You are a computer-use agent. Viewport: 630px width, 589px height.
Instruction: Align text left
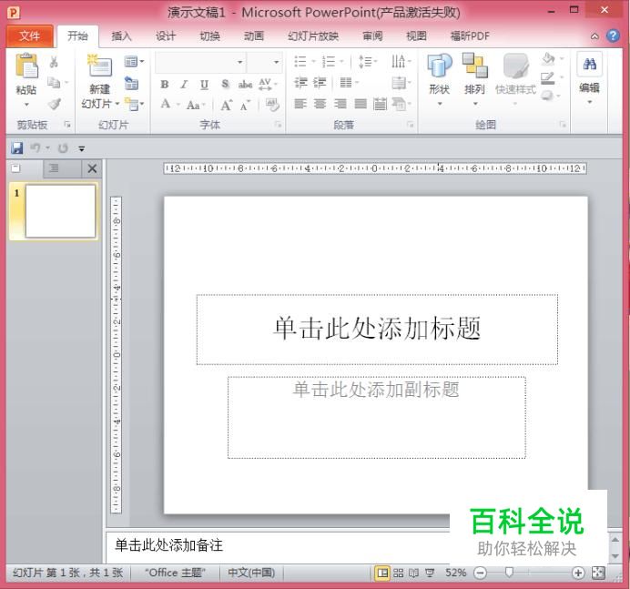point(300,104)
